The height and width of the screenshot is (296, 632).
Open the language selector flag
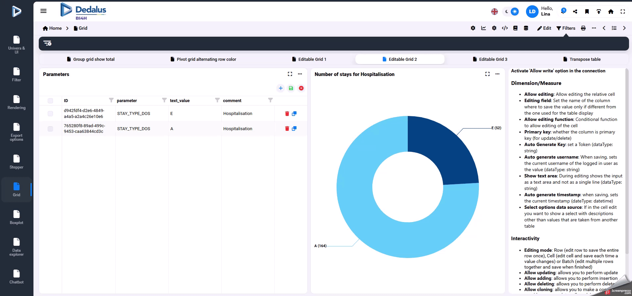tap(494, 12)
